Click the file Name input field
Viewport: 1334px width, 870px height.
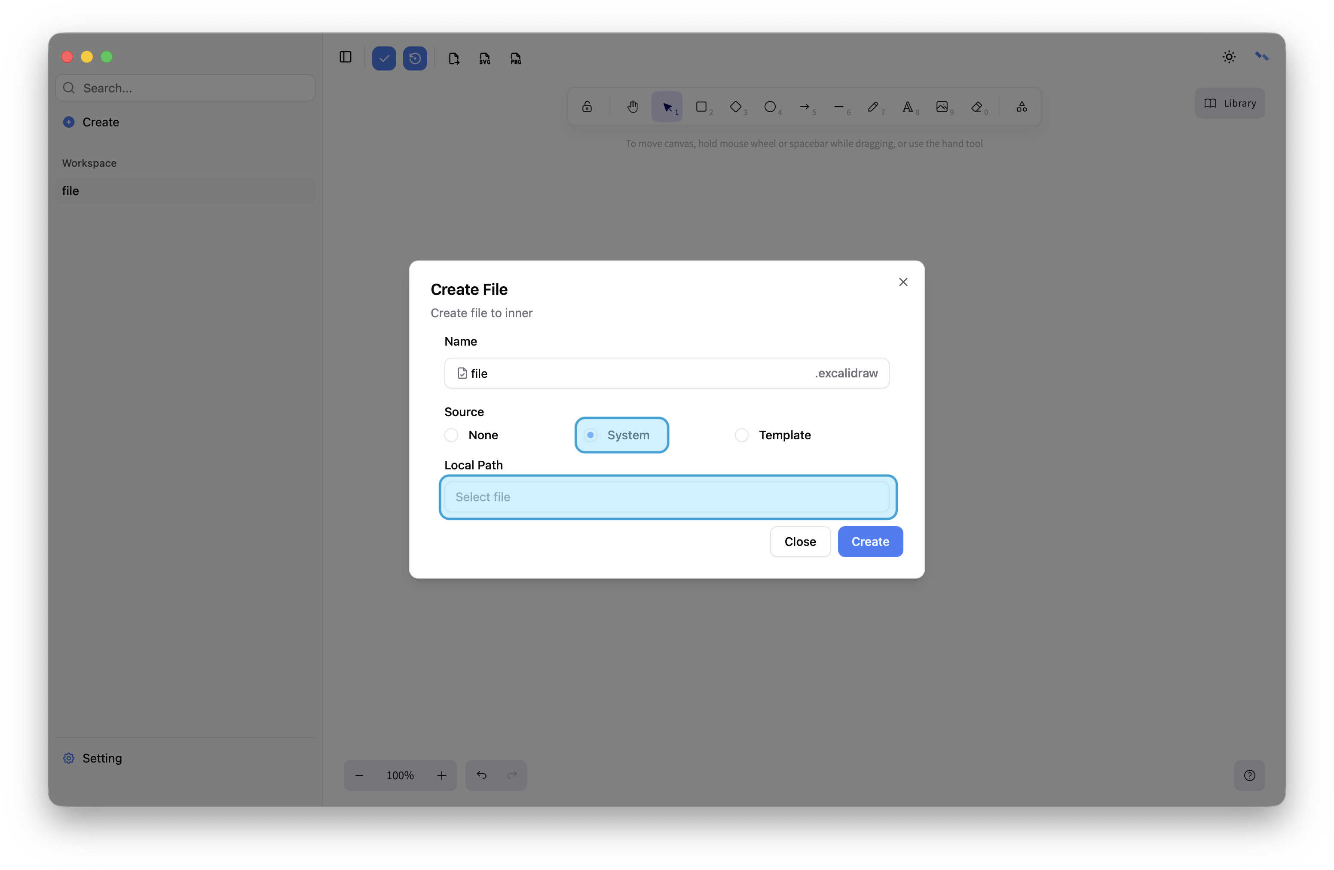(x=639, y=374)
